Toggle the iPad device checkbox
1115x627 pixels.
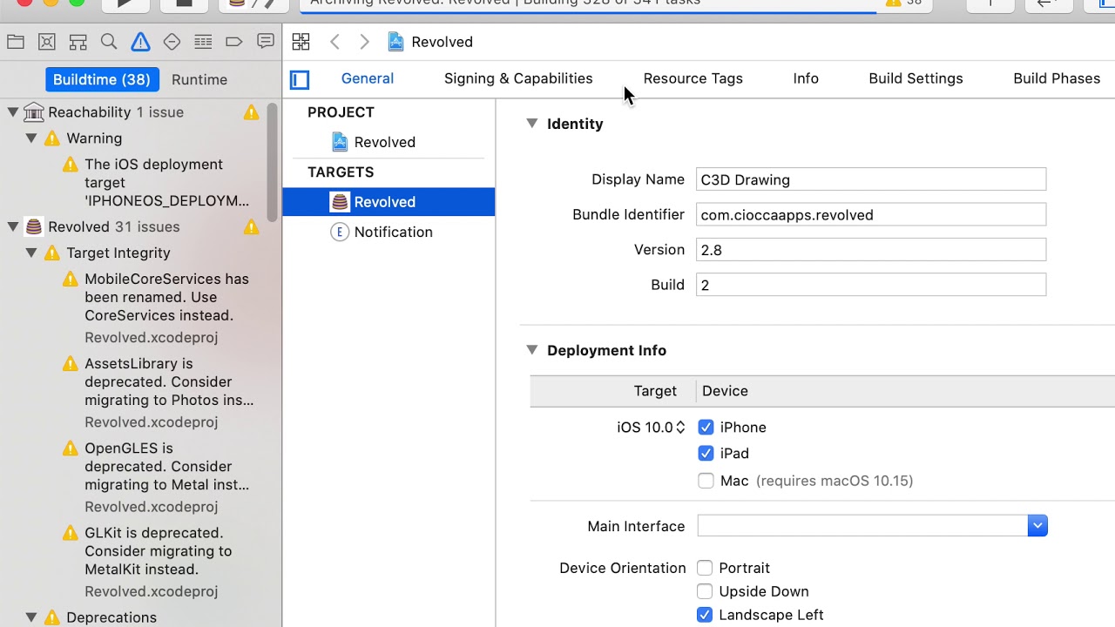point(706,454)
